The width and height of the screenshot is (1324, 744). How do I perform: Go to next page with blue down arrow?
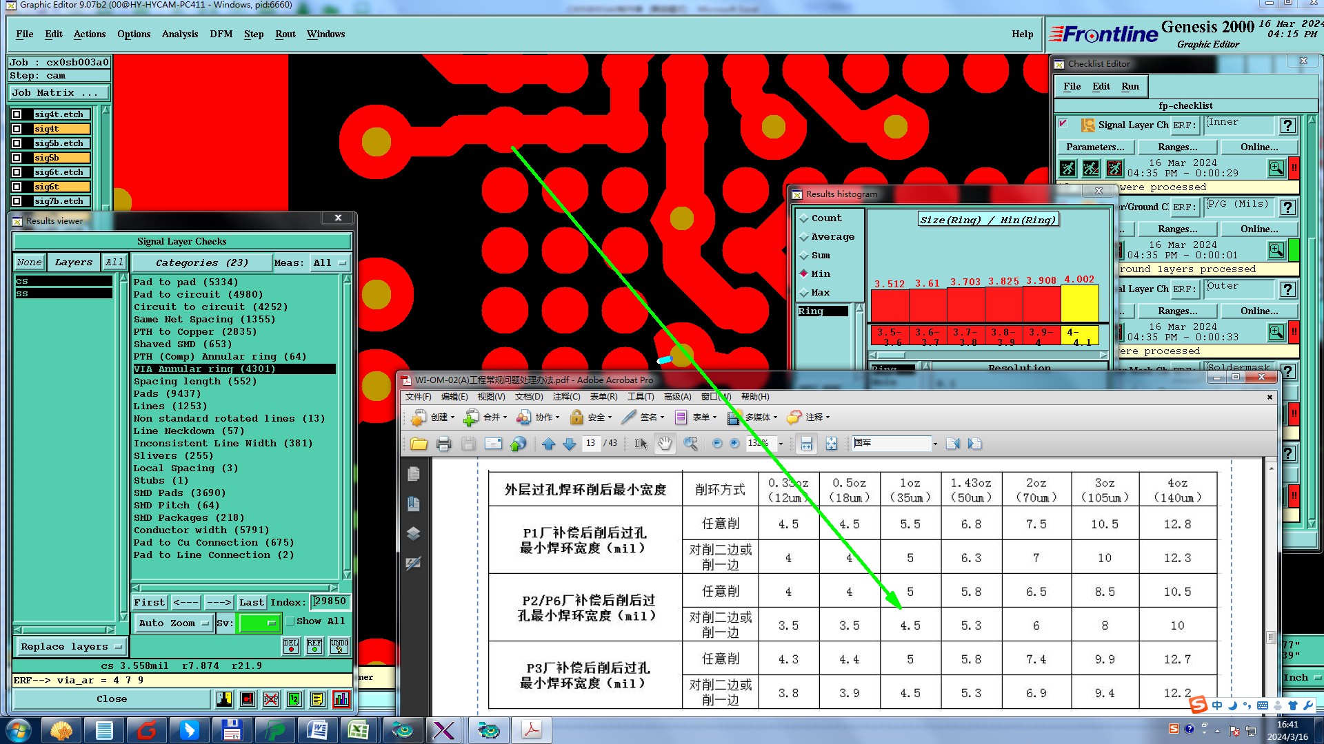tap(569, 444)
